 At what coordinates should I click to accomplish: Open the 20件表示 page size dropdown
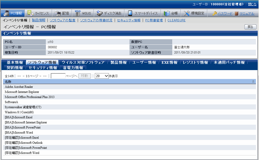[102, 76]
